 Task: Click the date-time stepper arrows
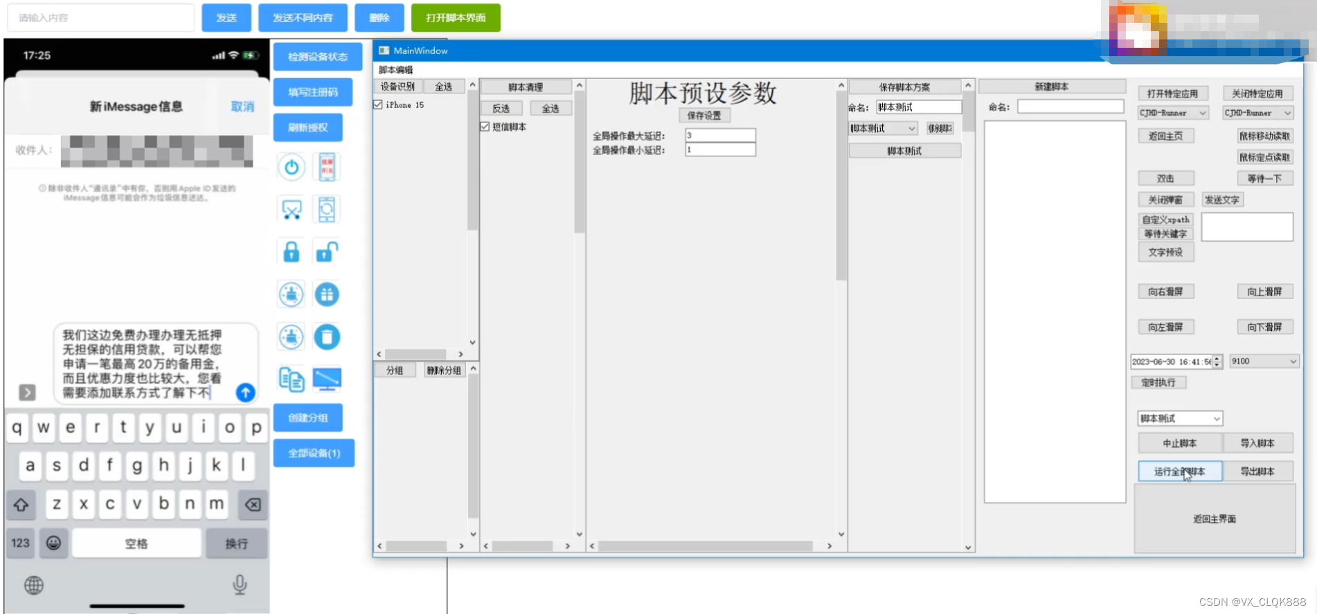click(x=1217, y=361)
